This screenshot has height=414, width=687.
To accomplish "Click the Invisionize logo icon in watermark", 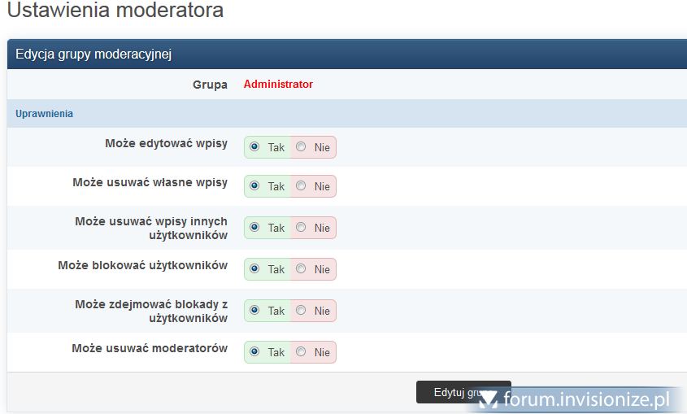I will [488, 399].
